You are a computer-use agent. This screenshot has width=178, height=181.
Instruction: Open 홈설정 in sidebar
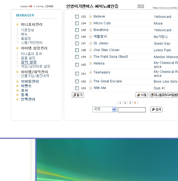pyautogui.click(x=26, y=38)
